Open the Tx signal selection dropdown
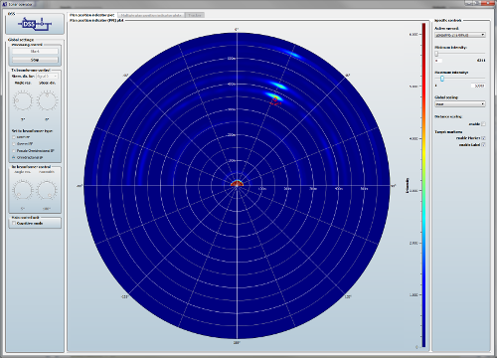497x358 pixels. (47, 77)
